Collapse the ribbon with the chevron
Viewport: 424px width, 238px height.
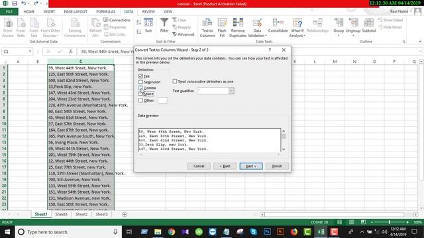pyautogui.click(x=420, y=42)
